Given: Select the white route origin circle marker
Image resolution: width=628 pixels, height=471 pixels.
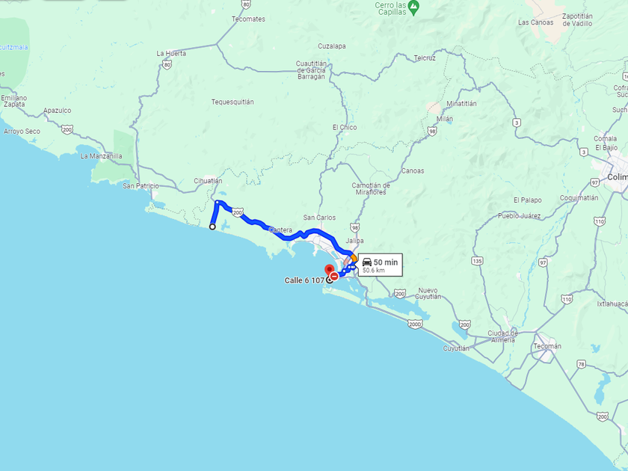Looking at the screenshot, I should [x=212, y=227].
